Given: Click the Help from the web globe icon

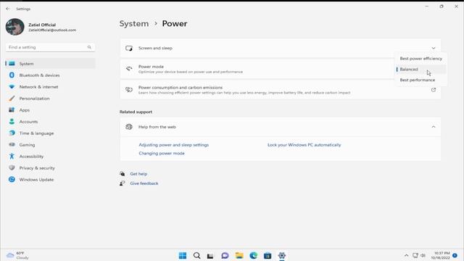Looking at the screenshot, I should [129, 127].
